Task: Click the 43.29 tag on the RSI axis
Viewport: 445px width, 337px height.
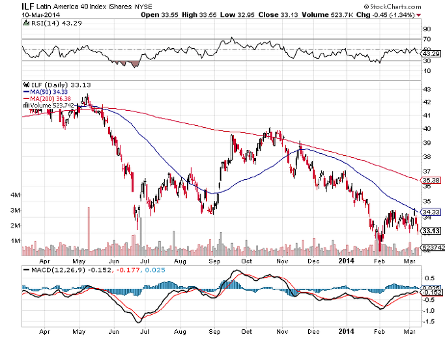Action: coord(431,53)
